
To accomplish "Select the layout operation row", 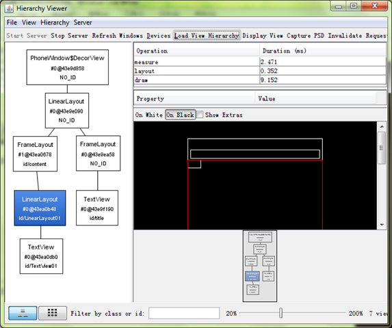I will click(260, 71).
